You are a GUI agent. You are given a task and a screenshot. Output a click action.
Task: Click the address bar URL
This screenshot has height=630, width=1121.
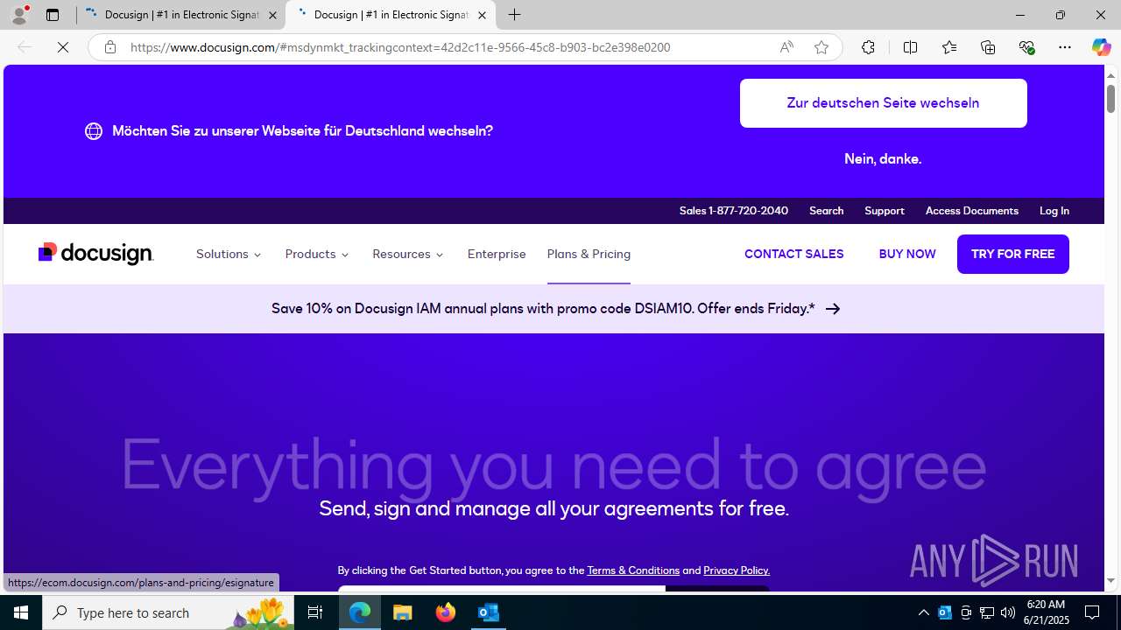[400, 47]
